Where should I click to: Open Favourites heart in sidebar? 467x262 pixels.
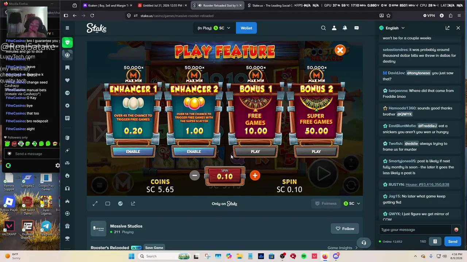pos(67,80)
